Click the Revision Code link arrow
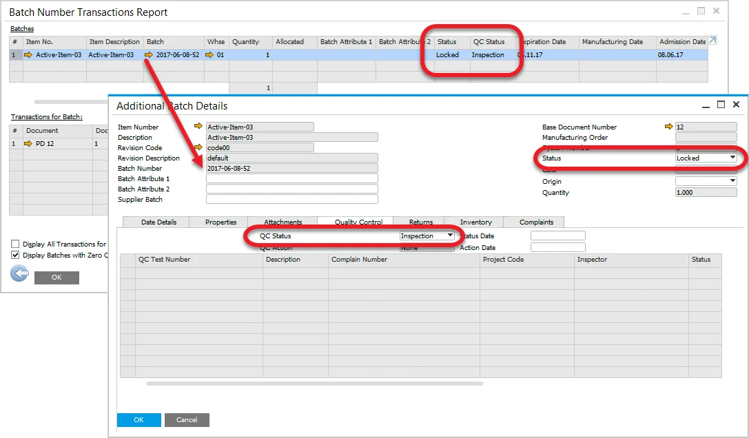This screenshot has height=438, width=749. (199, 147)
